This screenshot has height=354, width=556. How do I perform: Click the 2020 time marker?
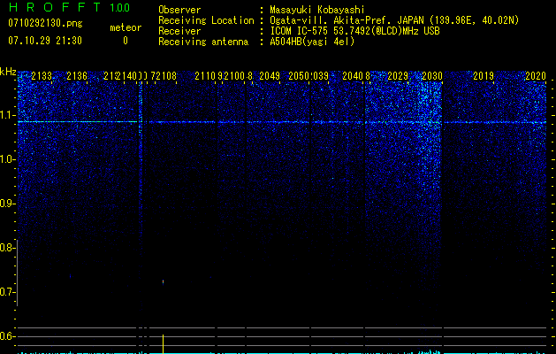[536, 76]
